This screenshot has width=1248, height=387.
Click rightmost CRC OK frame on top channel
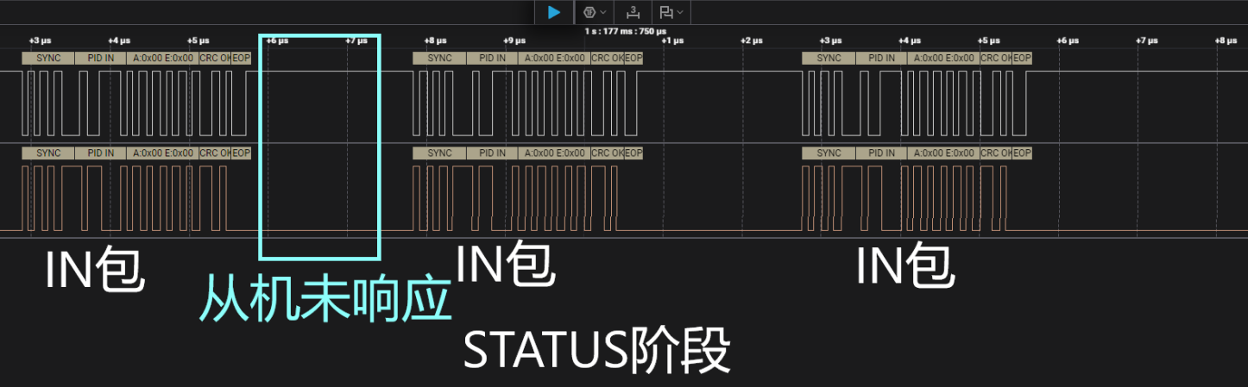[x=995, y=58]
